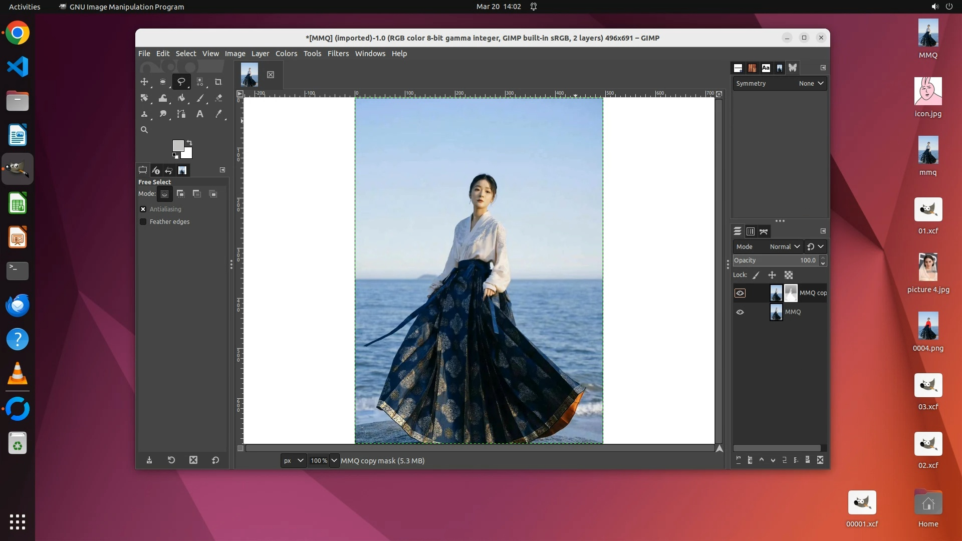
Task: Select the Move tool
Action: 144,82
